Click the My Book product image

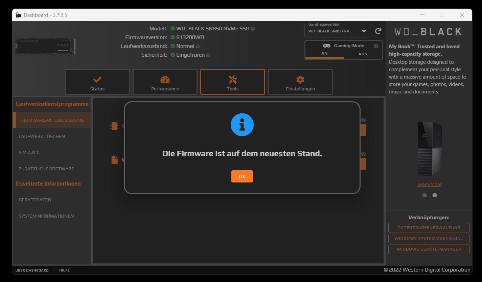430,149
